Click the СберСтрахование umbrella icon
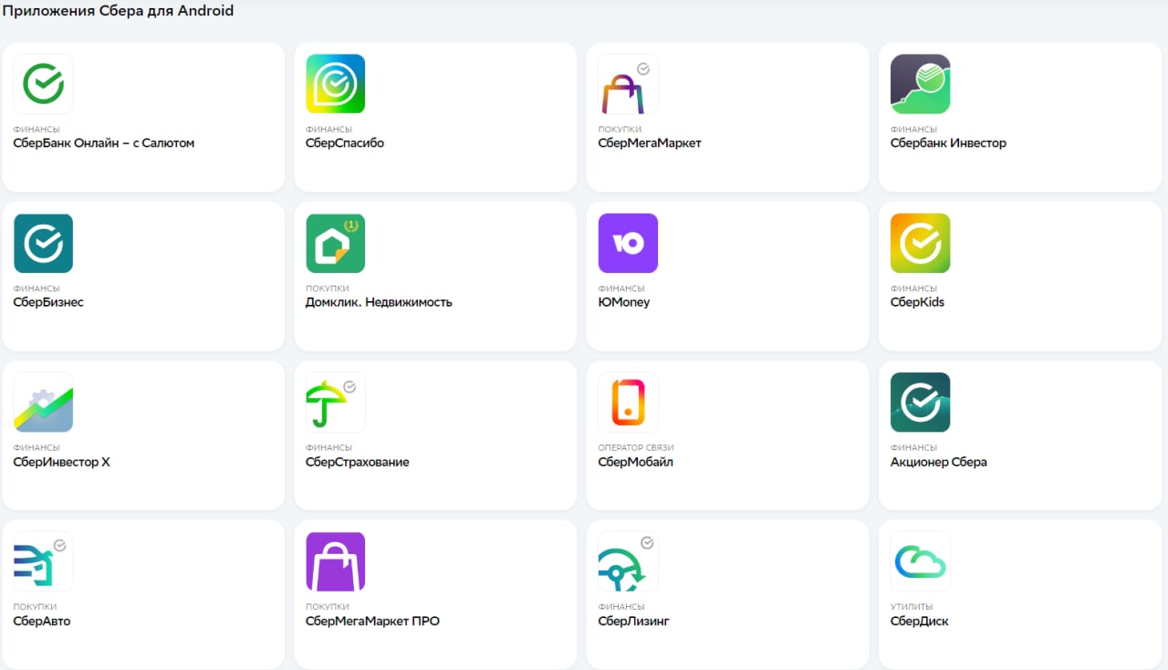The height and width of the screenshot is (670, 1168). click(x=336, y=403)
